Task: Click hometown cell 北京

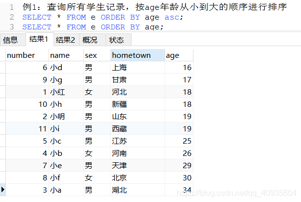Action: click(137, 178)
